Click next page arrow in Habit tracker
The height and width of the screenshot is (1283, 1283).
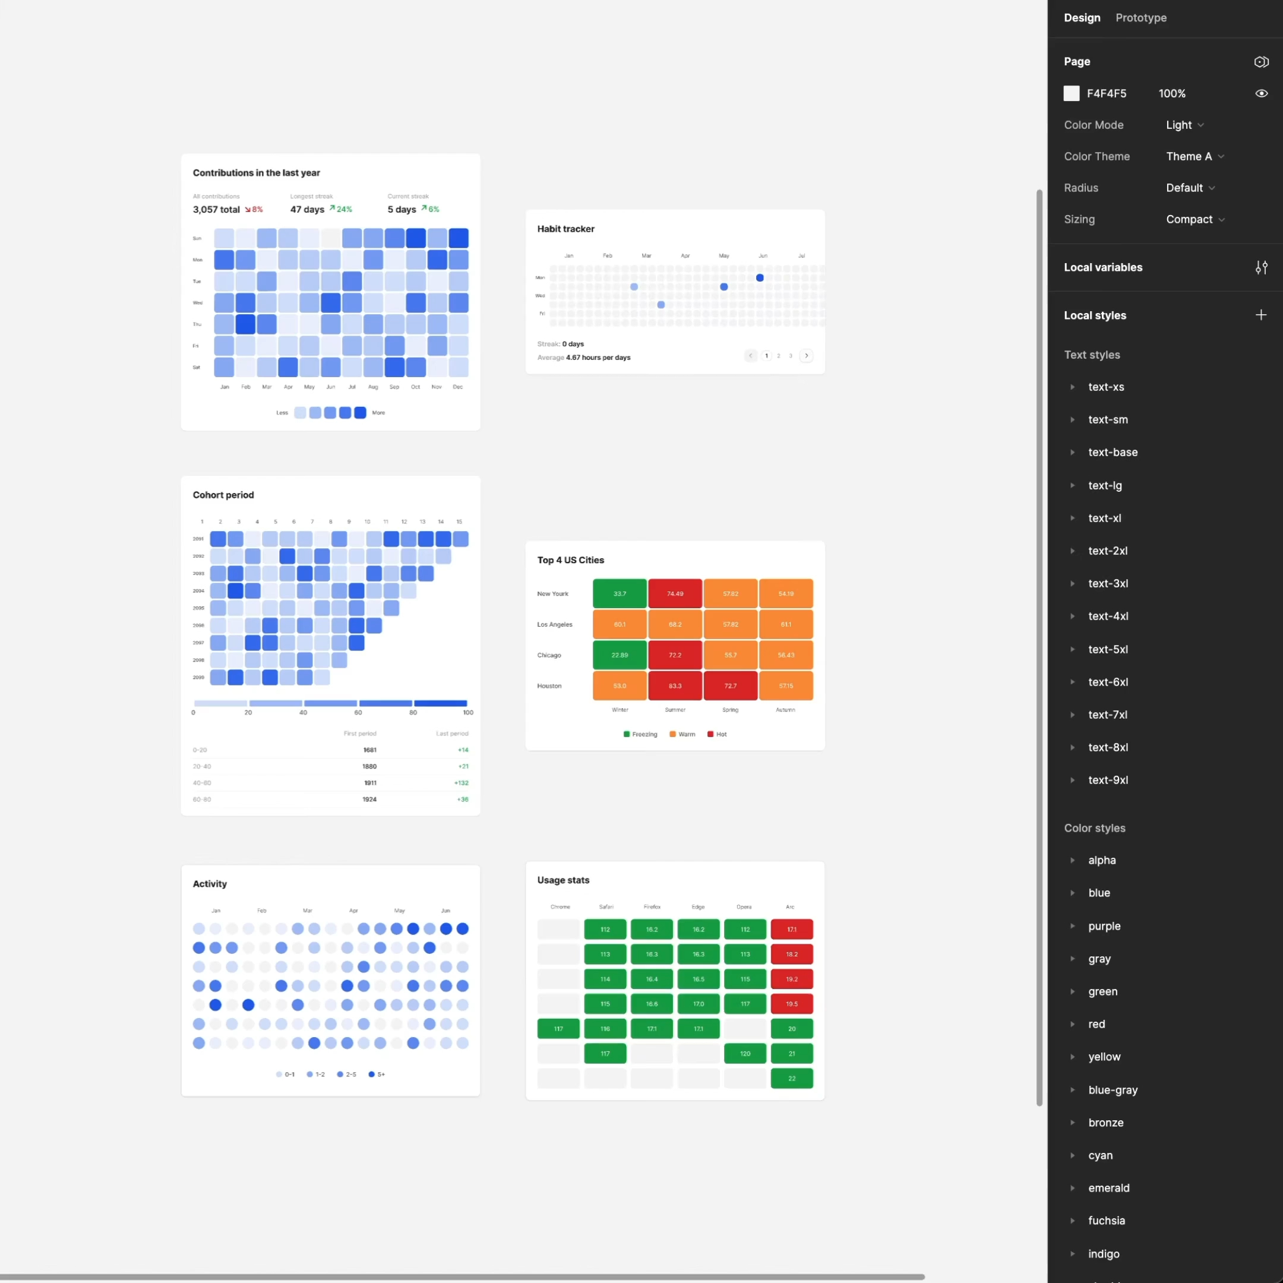[806, 355]
